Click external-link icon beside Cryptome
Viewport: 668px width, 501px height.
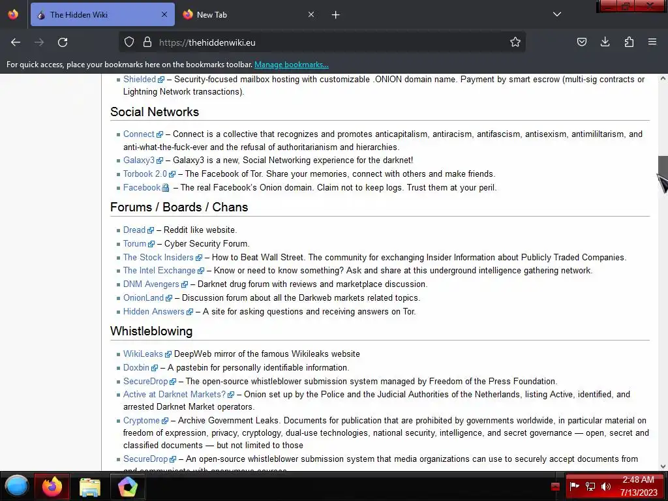point(165,421)
